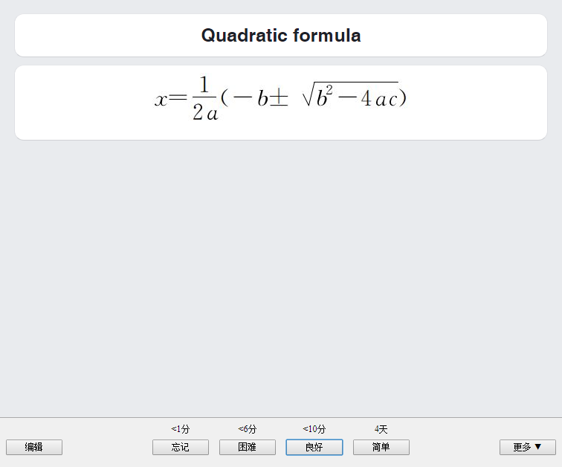Click the <1分 interval label
Screen dimensions: 562x467
pos(181,428)
